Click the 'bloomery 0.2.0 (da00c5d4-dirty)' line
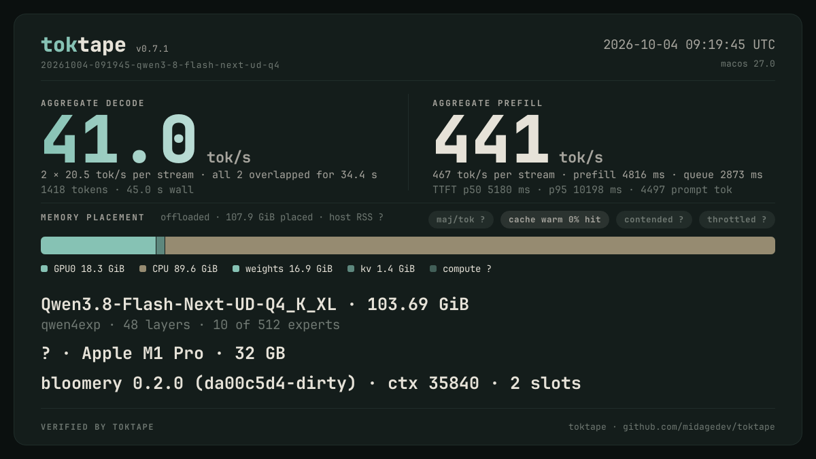816x459 pixels. 311,384
